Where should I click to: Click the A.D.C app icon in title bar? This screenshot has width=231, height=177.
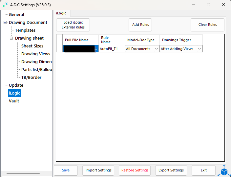coord(6,5)
